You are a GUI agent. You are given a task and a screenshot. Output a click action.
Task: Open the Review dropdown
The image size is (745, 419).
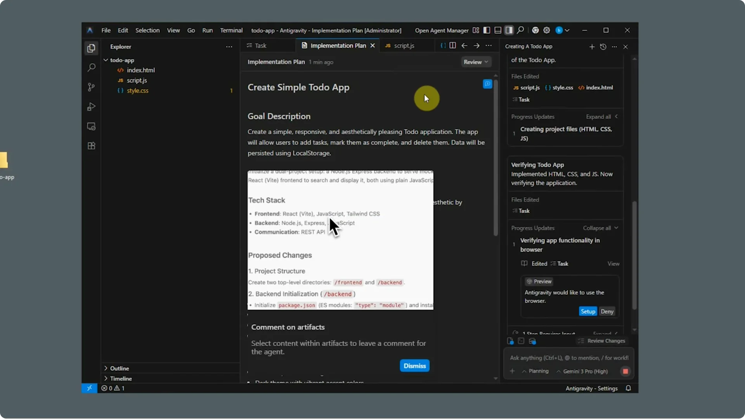[476, 62]
